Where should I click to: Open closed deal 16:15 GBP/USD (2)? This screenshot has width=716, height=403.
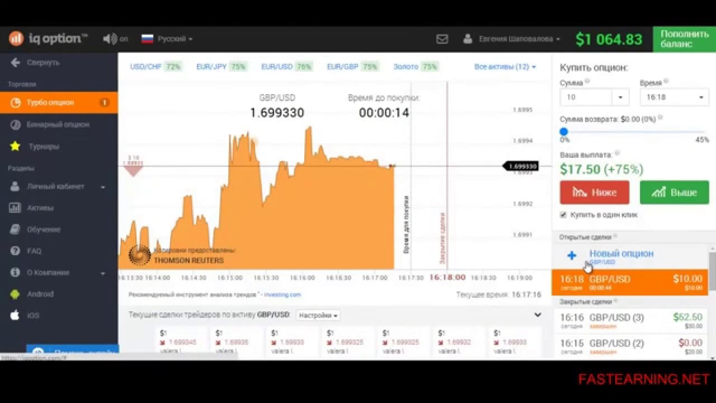tap(630, 346)
